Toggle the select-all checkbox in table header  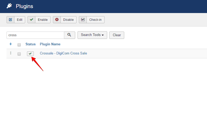19,45
